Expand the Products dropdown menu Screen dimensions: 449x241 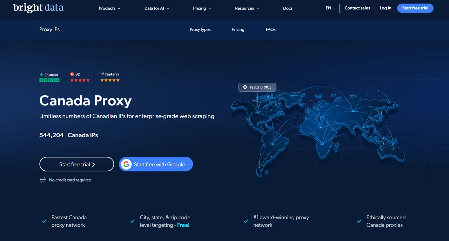coord(109,8)
